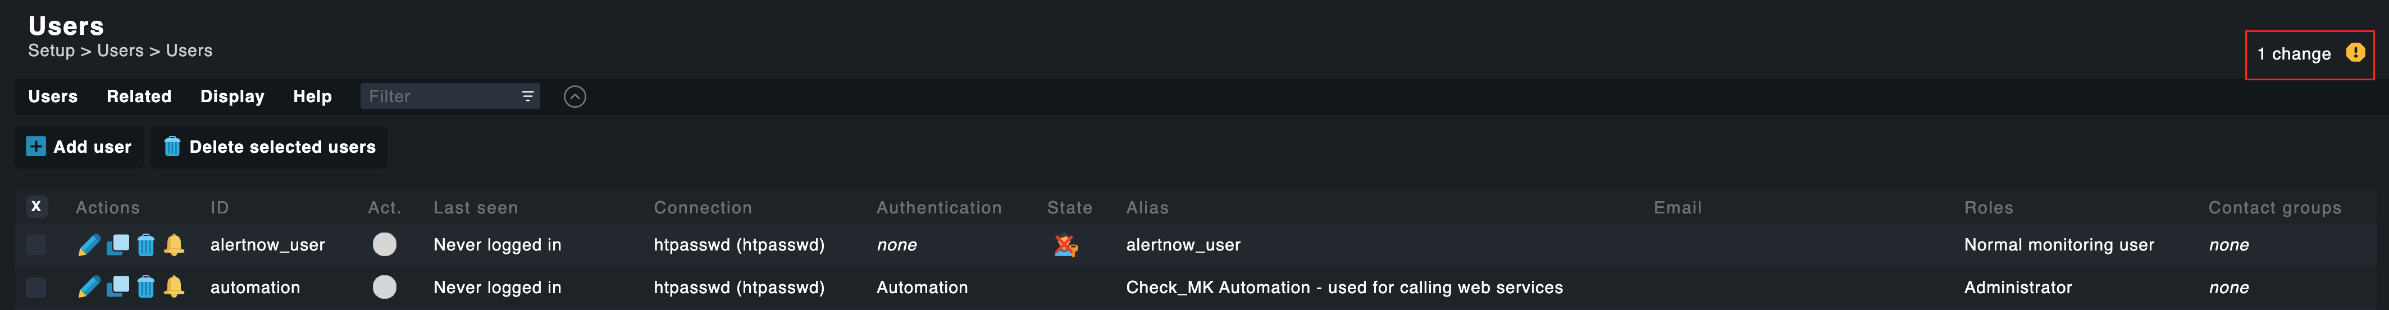Edit the automation user pencil icon
The image size is (2389, 310).
pyautogui.click(x=89, y=288)
